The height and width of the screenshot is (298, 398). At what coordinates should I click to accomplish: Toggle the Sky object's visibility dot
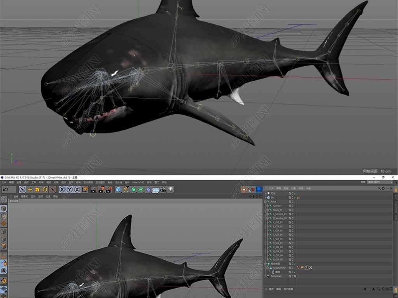coord(293,198)
